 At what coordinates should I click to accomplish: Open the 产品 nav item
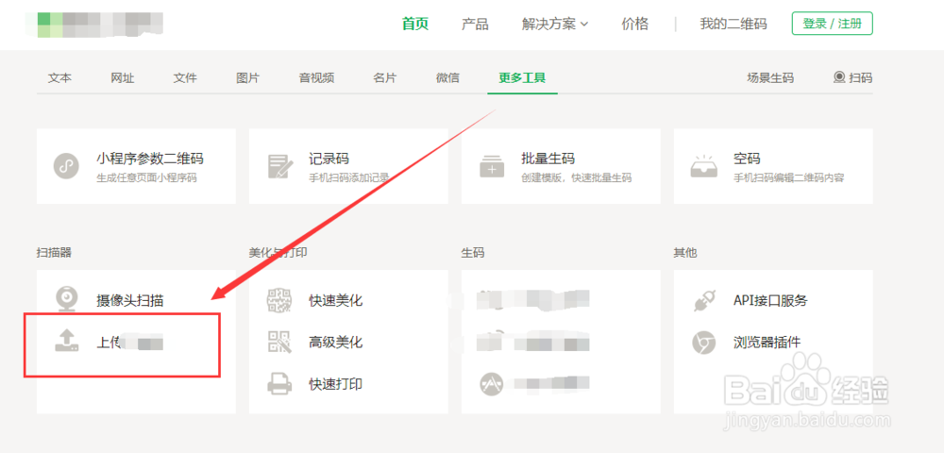(x=475, y=24)
